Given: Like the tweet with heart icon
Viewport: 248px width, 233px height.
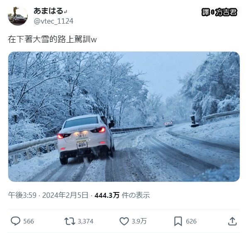Looking at the screenshot, I should click(x=124, y=221).
